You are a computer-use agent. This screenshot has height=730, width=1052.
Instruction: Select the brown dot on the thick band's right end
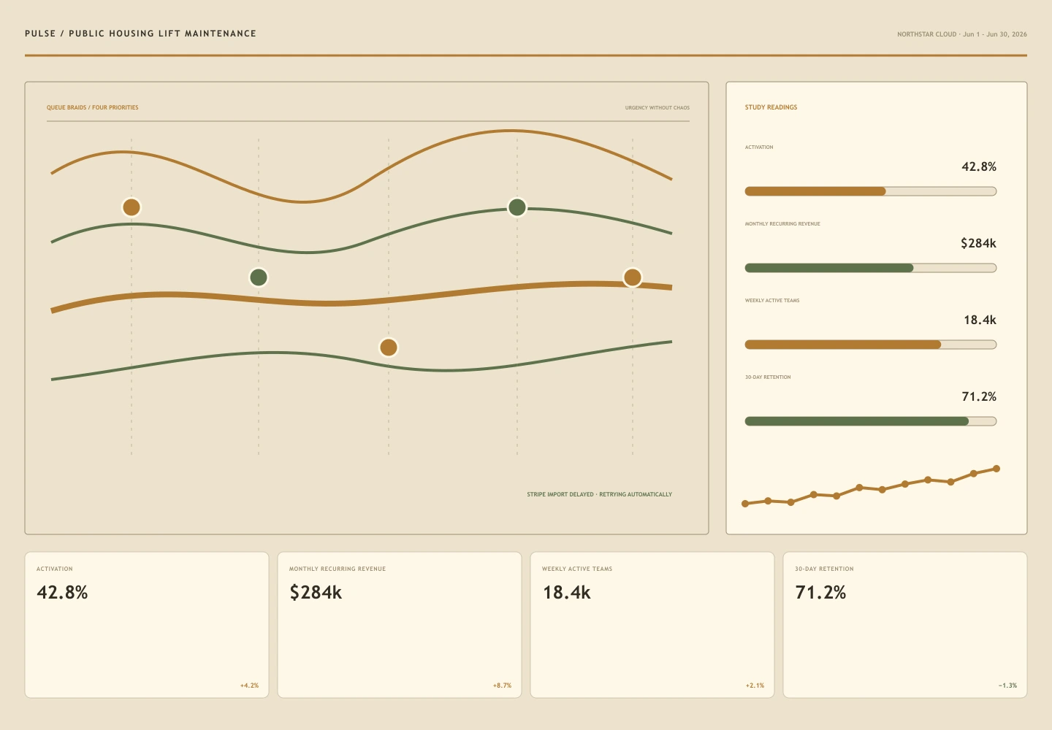tap(633, 277)
